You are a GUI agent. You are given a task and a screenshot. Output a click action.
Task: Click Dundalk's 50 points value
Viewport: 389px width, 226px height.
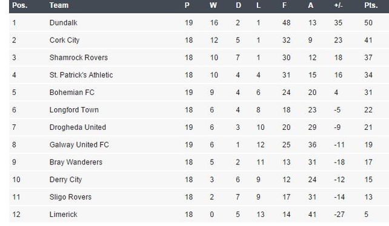(368, 23)
